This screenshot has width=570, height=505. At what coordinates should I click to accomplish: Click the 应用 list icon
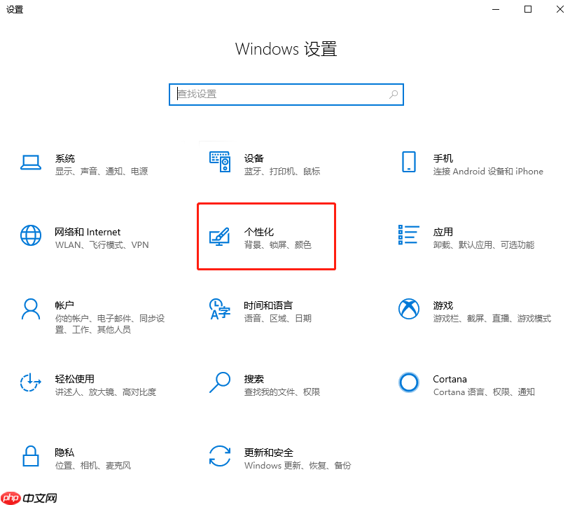(409, 235)
